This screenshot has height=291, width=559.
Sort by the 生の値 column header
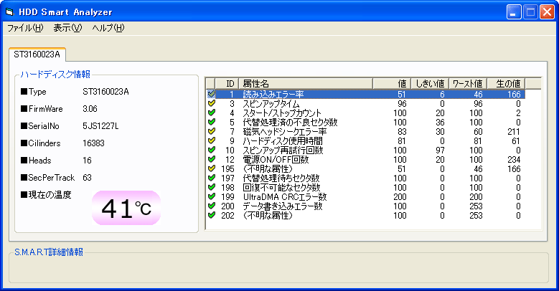506,84
